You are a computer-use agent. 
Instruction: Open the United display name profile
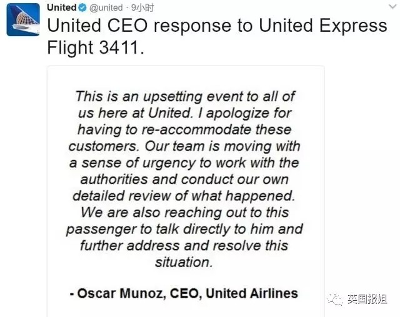62,7
